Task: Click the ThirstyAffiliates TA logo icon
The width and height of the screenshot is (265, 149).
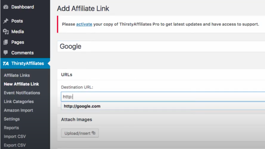Action: point(6,63)
